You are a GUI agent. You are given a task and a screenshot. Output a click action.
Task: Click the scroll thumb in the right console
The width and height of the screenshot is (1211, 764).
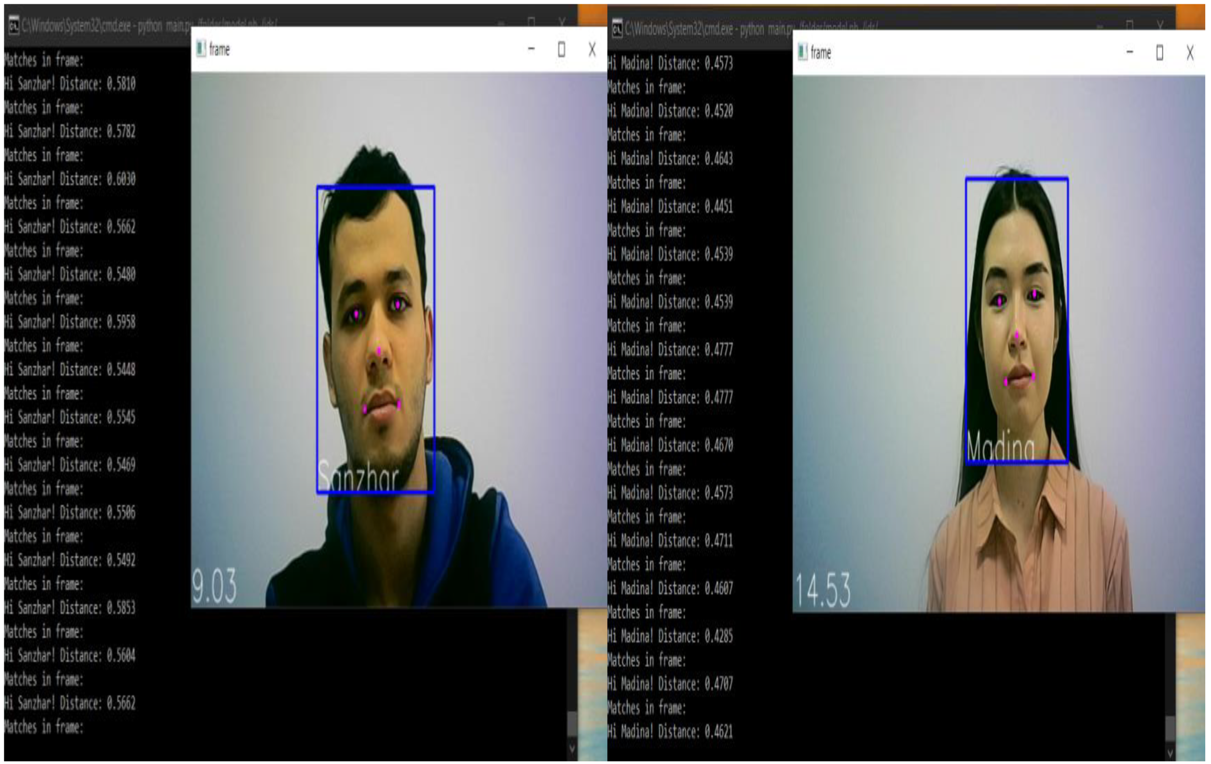[1170, 728]
